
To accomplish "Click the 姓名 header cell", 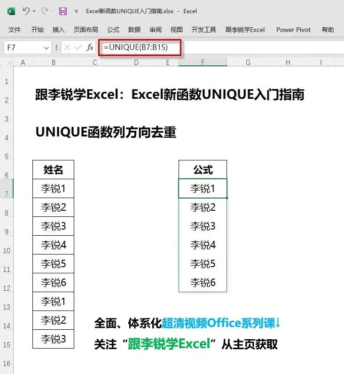I will (x=54, y=170).
